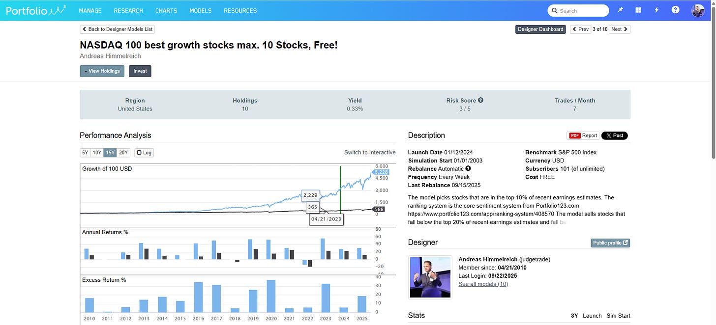This screenshot has height=325, width=716.
Task: Click the 2020 Excess Return bar
Action: pos(270,296)
